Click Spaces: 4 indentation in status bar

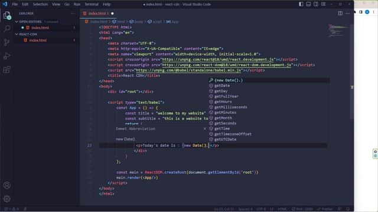tap(245, 209)
